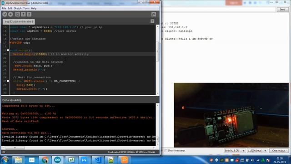Open the Edit menu

pos(10,8)
